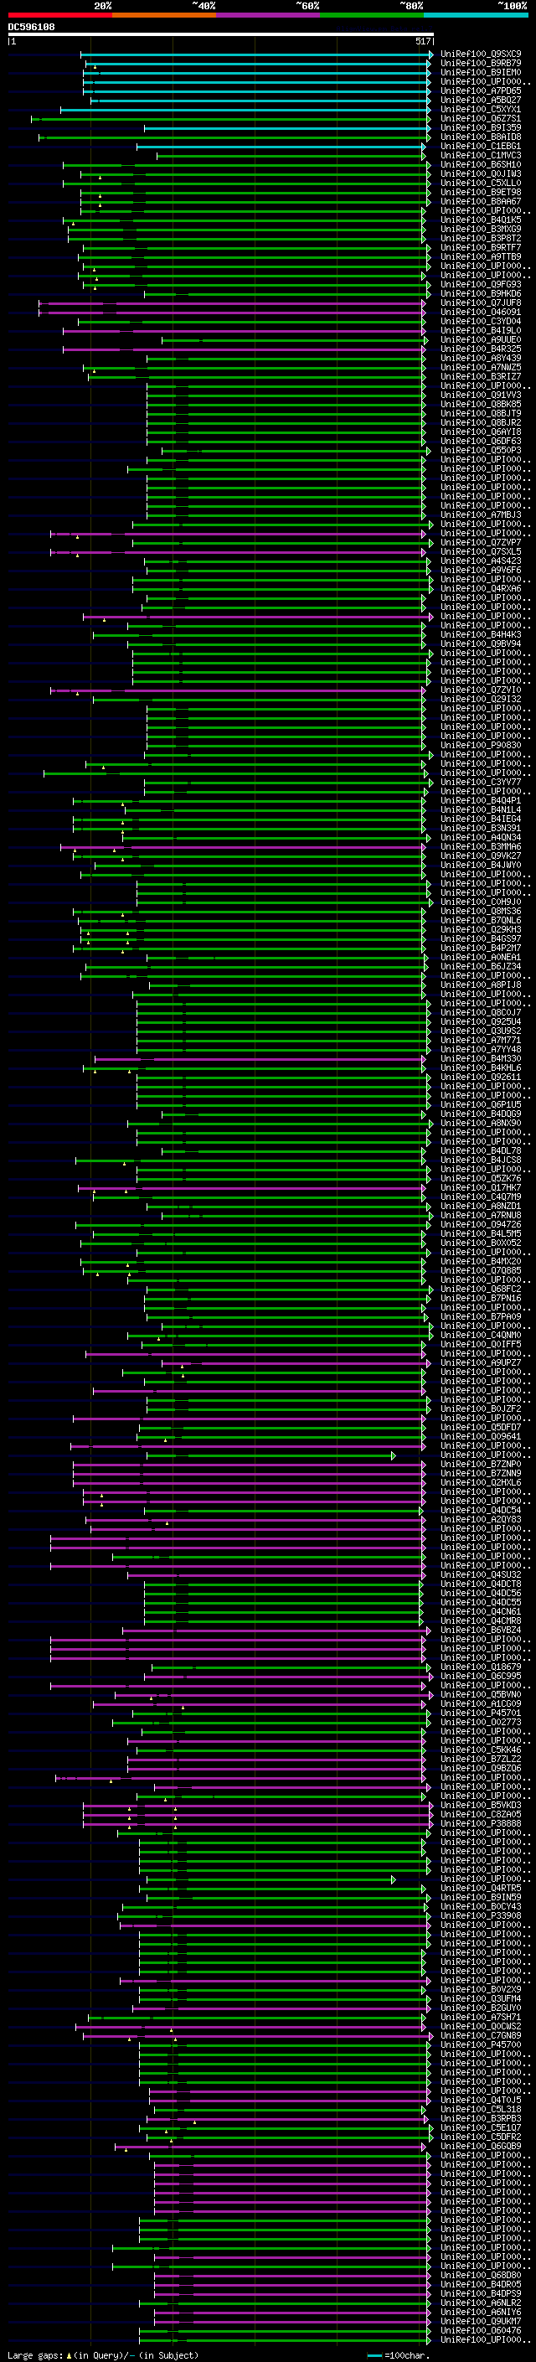Click the query end position 517
Viewport: 536px width, 2362px height.
(x=422, y=41)
